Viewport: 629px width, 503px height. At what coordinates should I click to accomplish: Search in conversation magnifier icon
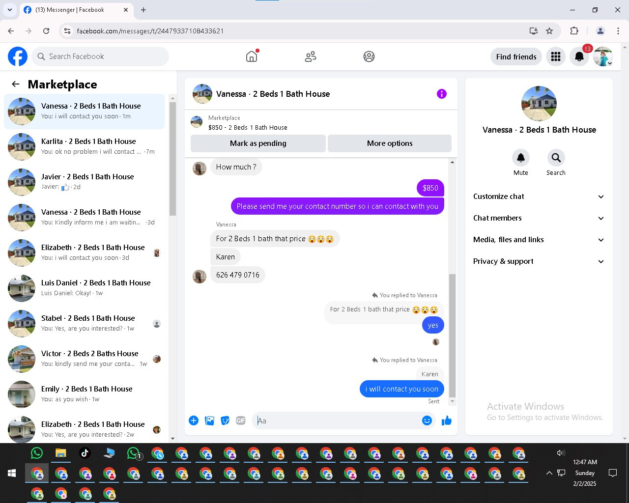tap(556, 158)
